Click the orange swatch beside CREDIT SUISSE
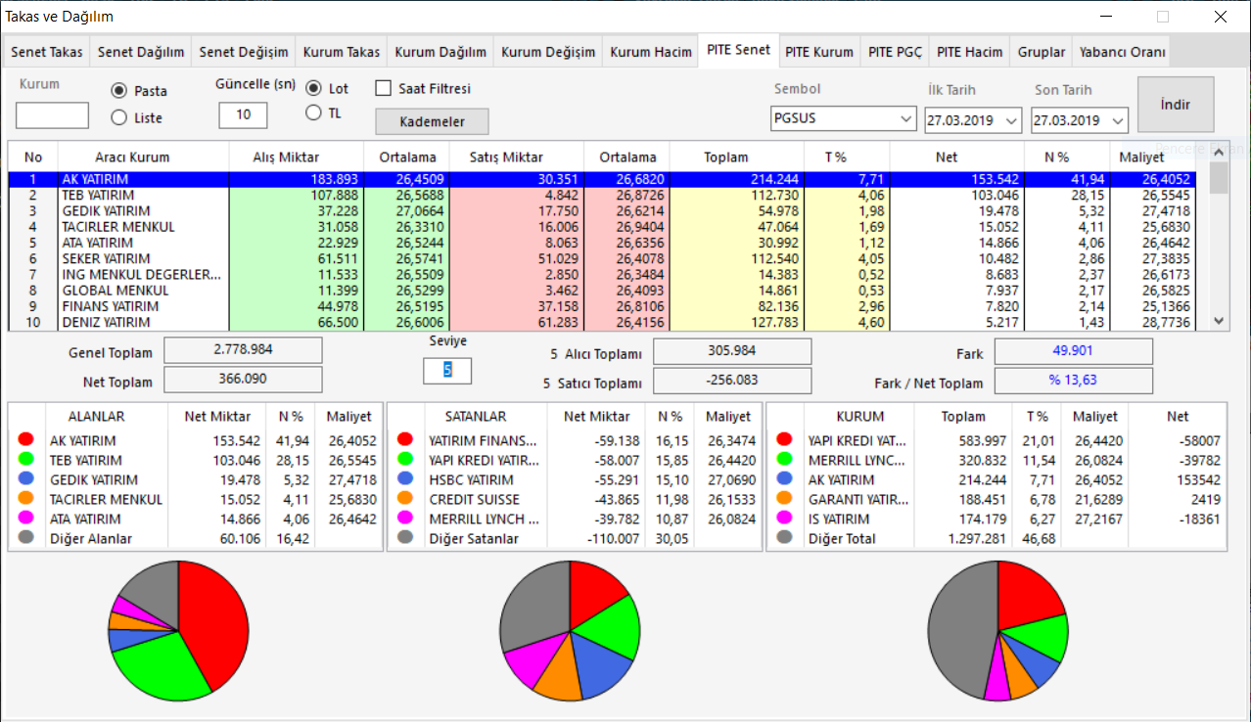 [x=405, y=499]
